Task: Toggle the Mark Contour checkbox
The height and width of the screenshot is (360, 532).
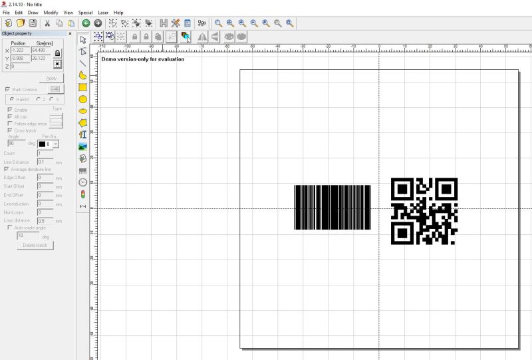Action: point(7,89)
